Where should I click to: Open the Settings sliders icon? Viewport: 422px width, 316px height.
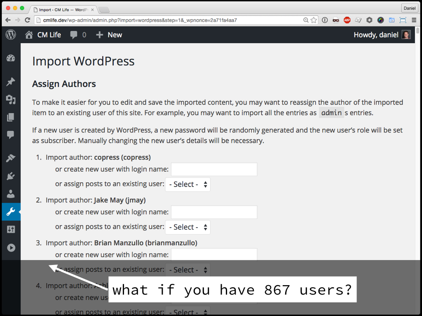11,229
